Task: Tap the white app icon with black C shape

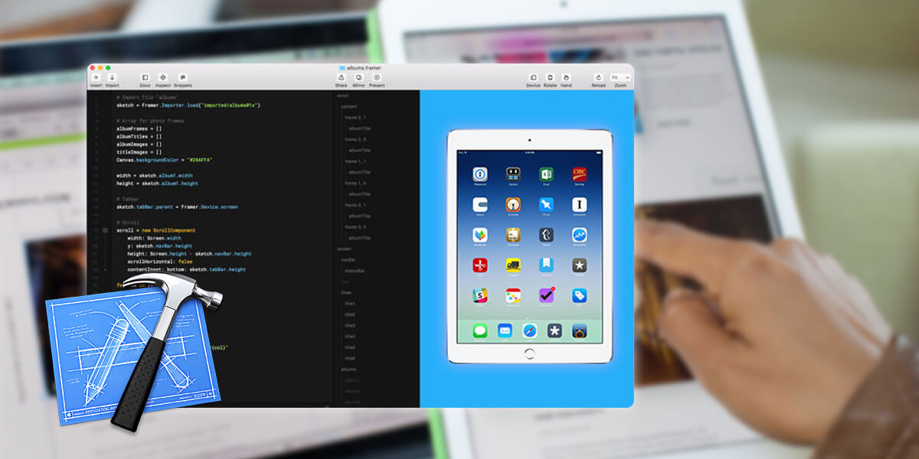Action: tap(480, 205)
